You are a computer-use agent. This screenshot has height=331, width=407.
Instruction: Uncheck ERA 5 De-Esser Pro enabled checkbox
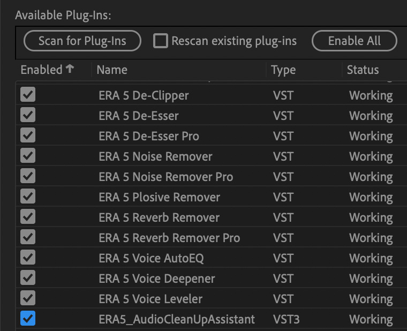[x=28, y=135]
